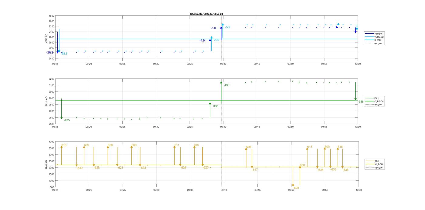Click the '500' y-axis tick in the Roll plot
The width and height of the screenshot is (425, 210).
[53, 187]
